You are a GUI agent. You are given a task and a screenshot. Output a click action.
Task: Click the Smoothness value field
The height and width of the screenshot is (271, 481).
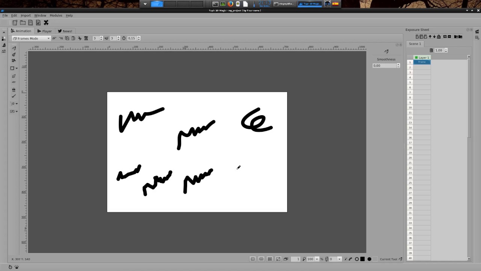coord(384,65)
